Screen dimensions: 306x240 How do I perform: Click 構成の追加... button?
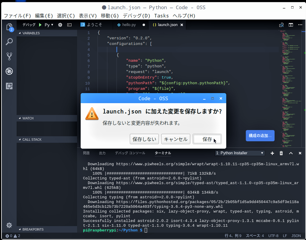[x=260, y=136]
